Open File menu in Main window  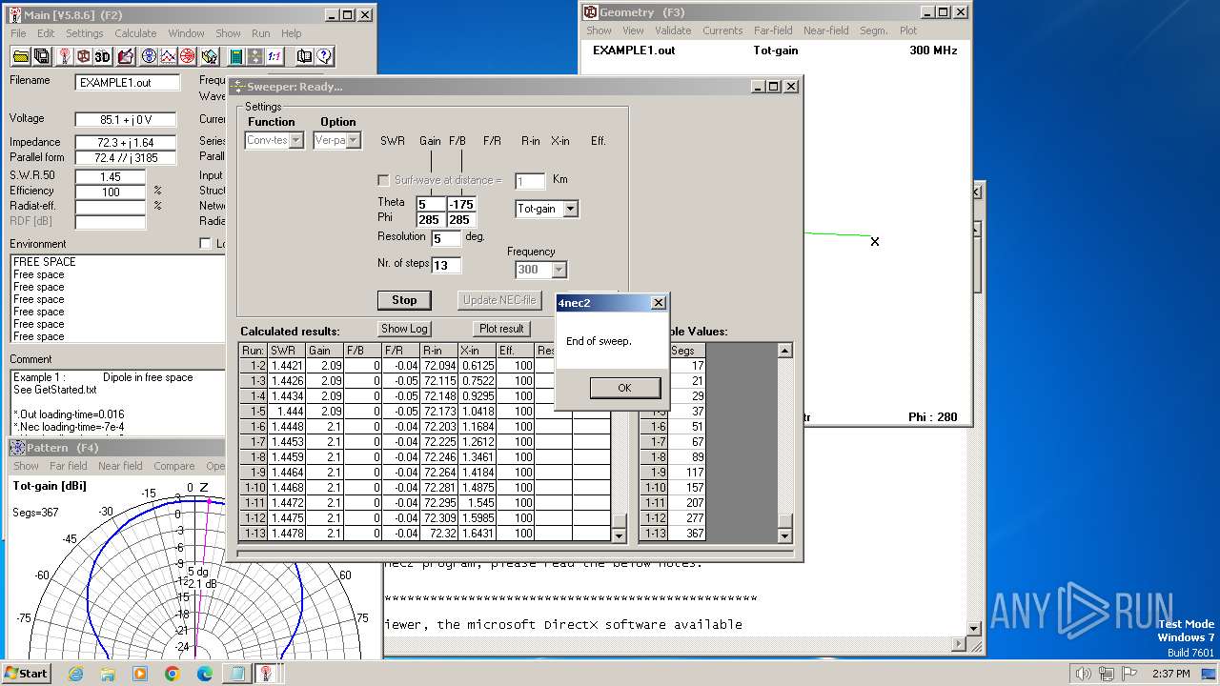(18, 33)
